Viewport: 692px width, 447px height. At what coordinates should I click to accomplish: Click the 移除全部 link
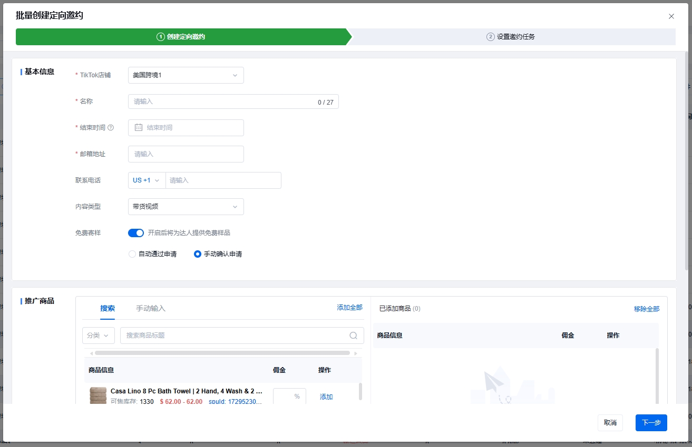coord(646,309)
